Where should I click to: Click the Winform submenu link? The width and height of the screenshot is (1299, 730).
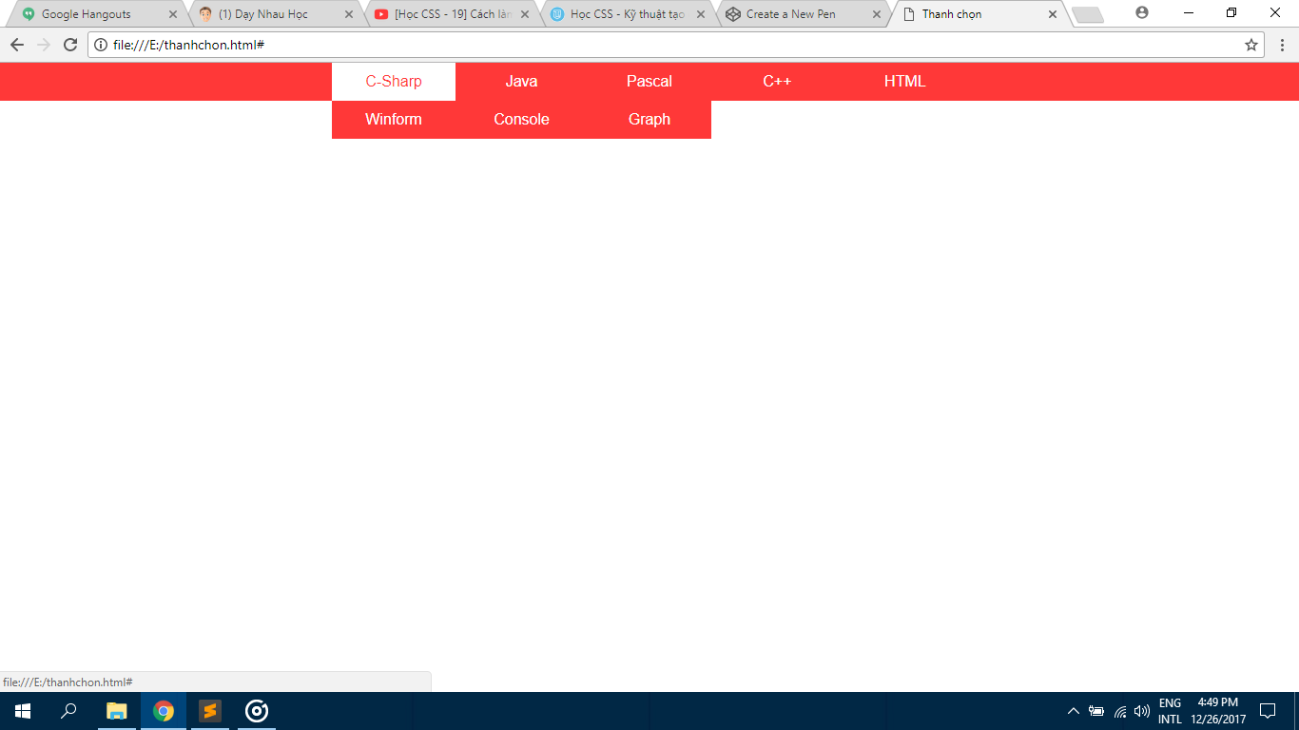point(394,120)
